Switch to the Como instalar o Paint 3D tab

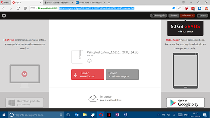click(x=91, y=2)
